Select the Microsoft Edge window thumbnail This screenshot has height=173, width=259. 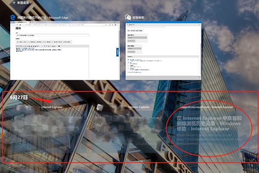(65, 50)
